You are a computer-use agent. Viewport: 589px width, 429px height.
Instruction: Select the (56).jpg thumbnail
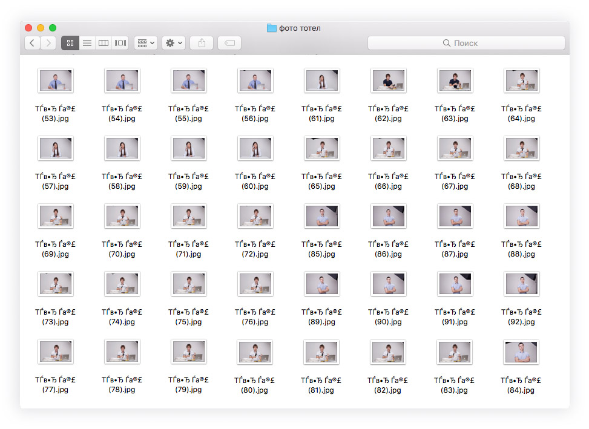[255, 80]
